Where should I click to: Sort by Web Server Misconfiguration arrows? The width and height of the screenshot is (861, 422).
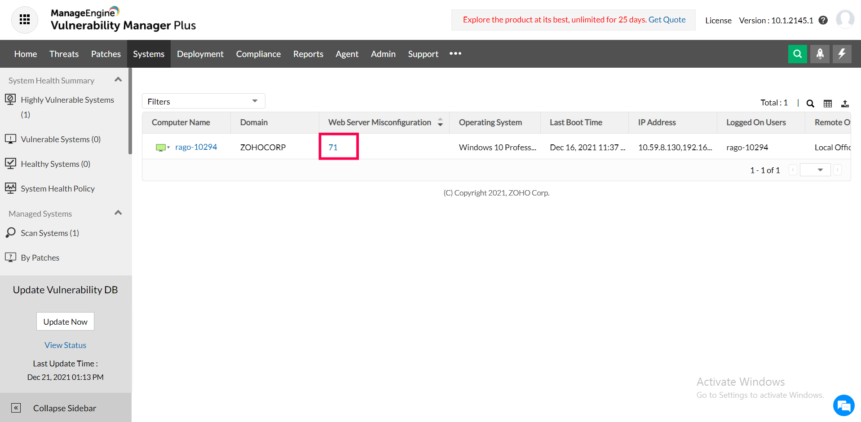click(x=440, y=122)
